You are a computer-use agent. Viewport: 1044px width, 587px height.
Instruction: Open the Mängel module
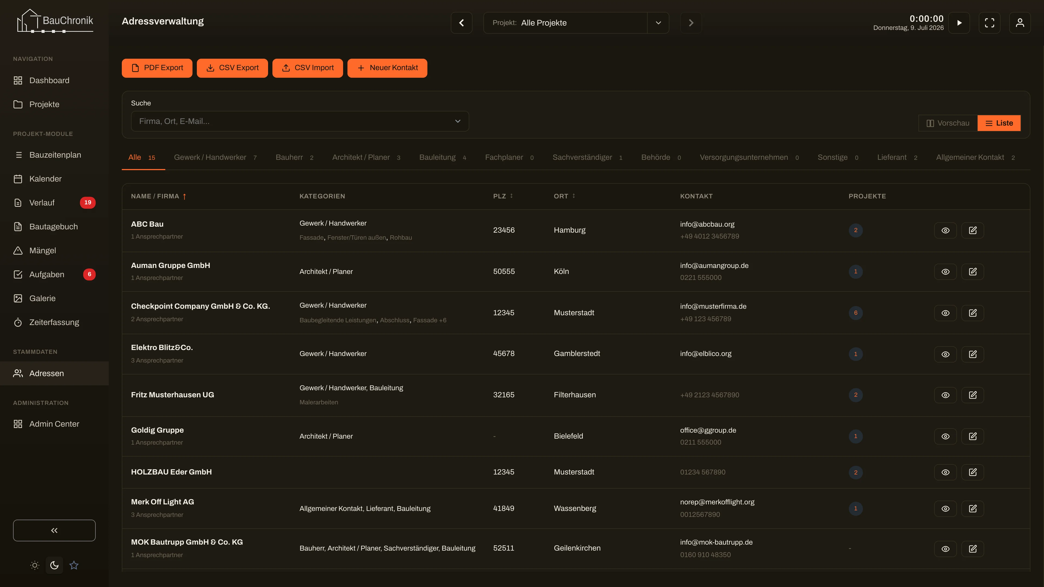click(54, 250)
